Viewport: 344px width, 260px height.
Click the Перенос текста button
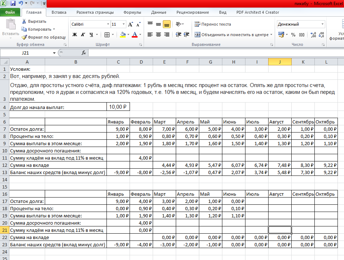pyautogui.click(x=213, y=25)
